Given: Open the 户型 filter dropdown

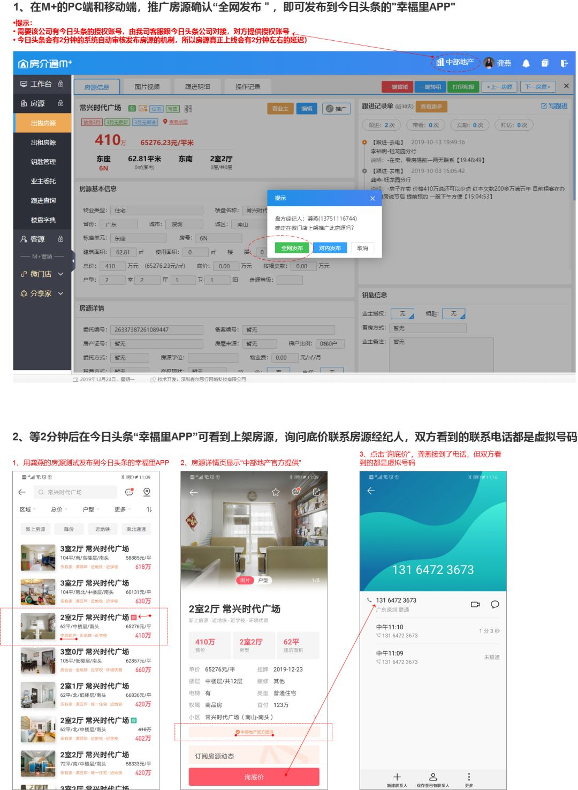Looking at the screenshot, I should pyautogui.click(x=90, y=509).
